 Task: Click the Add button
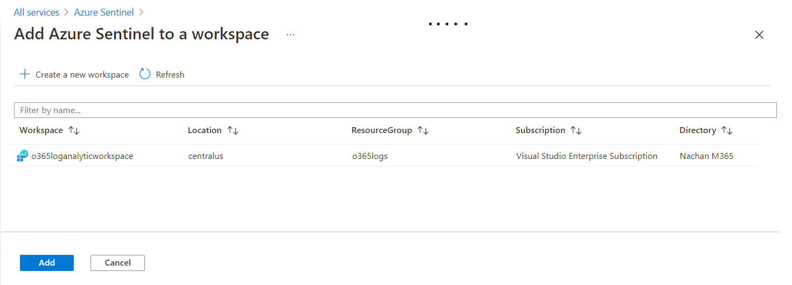tap(47, 263)
